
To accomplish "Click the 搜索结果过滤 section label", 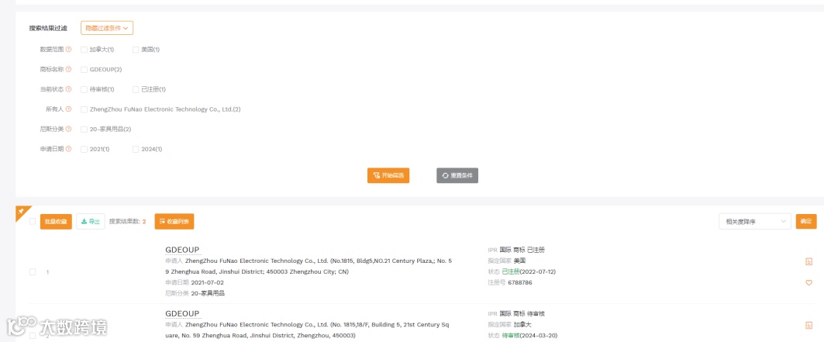I will coord(48,28).
